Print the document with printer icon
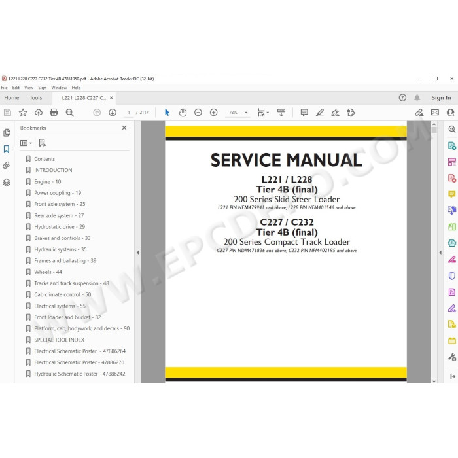The width and height of the screenshot is (458, 458). pyautogui.click(x=54, y=113)
